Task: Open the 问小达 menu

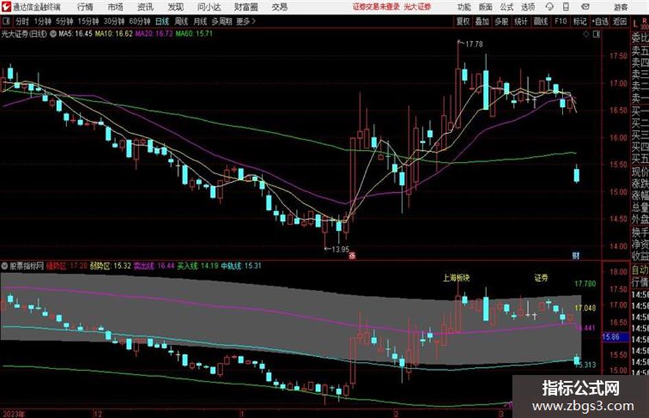Action: pyautogui.click(x=209, y=7)
